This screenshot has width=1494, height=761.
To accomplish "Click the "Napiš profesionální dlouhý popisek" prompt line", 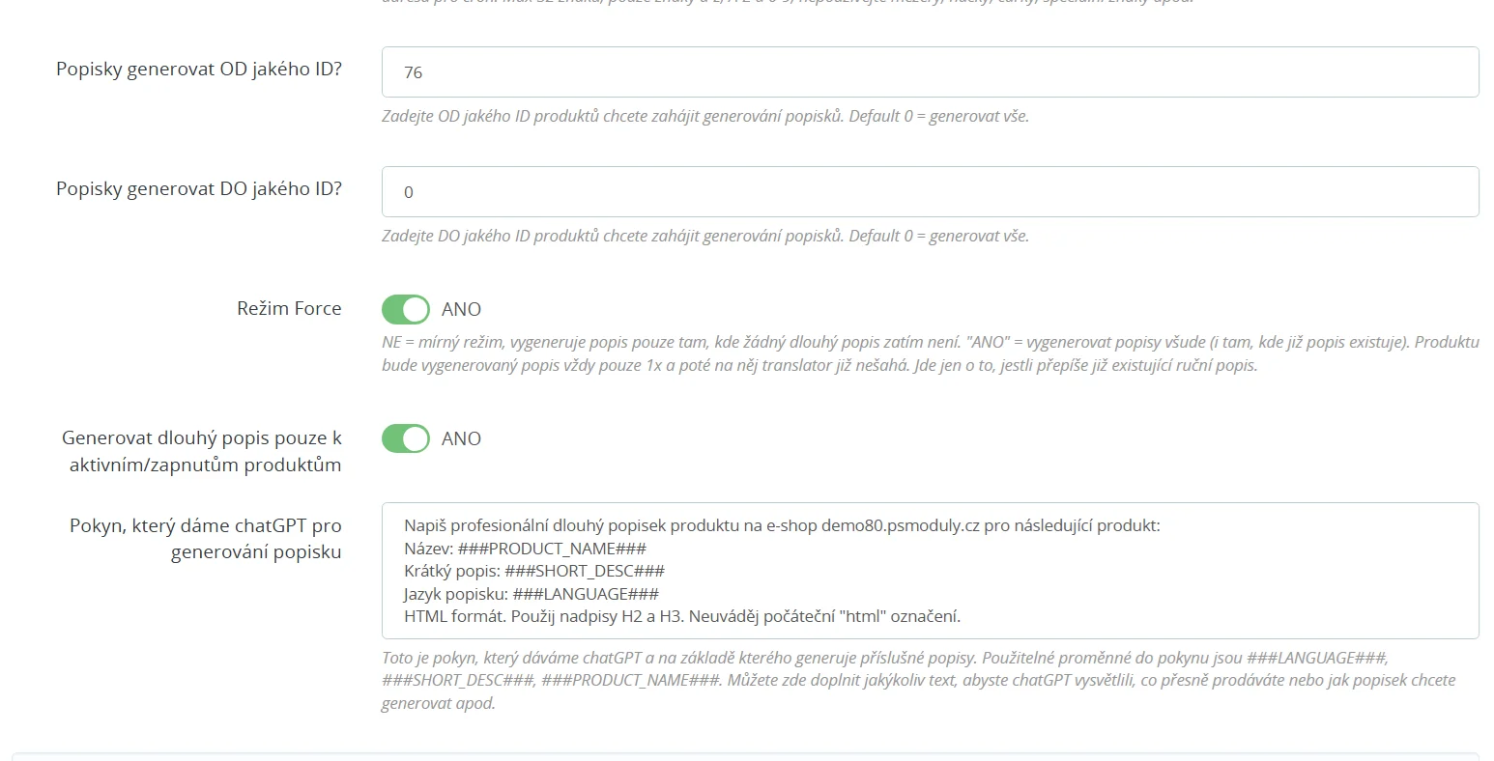I will (x=781, y=526).
